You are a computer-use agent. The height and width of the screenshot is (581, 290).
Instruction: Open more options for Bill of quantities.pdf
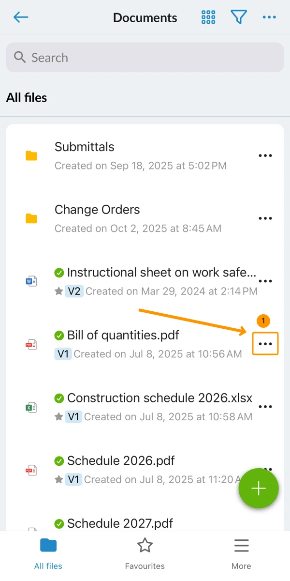tap(265, 344)
